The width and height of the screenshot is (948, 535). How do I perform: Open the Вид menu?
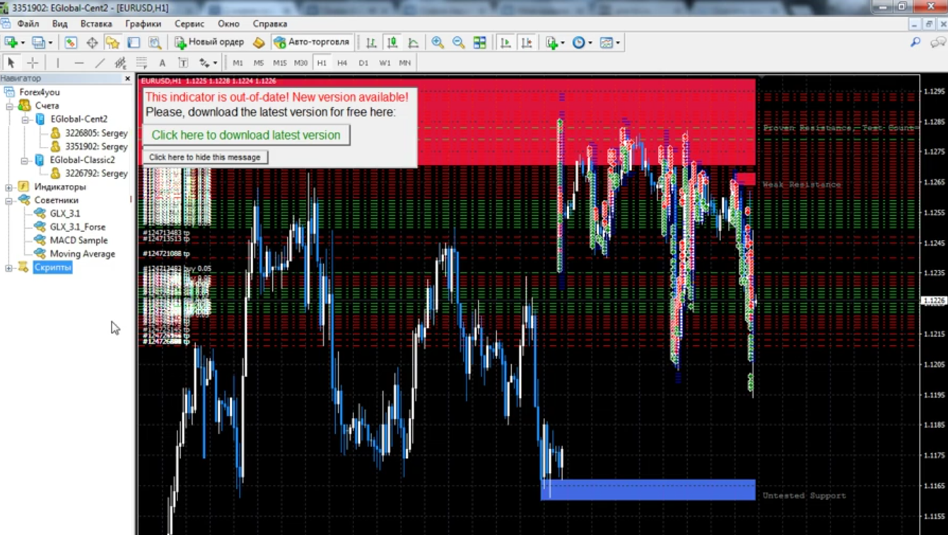pyautogui.click(x=60, y=24)
